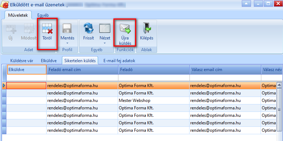Open the Elküldve tab
This screenshot has width=283, height=141.
pos(49,61)
